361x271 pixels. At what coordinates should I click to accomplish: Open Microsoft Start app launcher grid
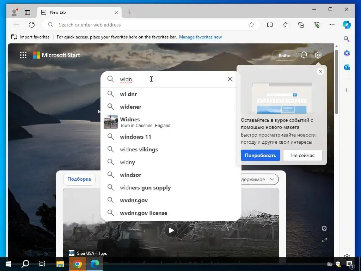(23, 55)
